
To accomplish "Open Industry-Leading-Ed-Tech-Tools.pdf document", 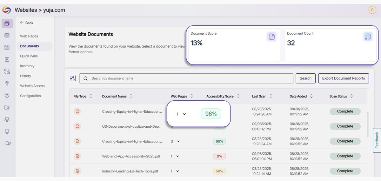I will click(x=130, y=171).
